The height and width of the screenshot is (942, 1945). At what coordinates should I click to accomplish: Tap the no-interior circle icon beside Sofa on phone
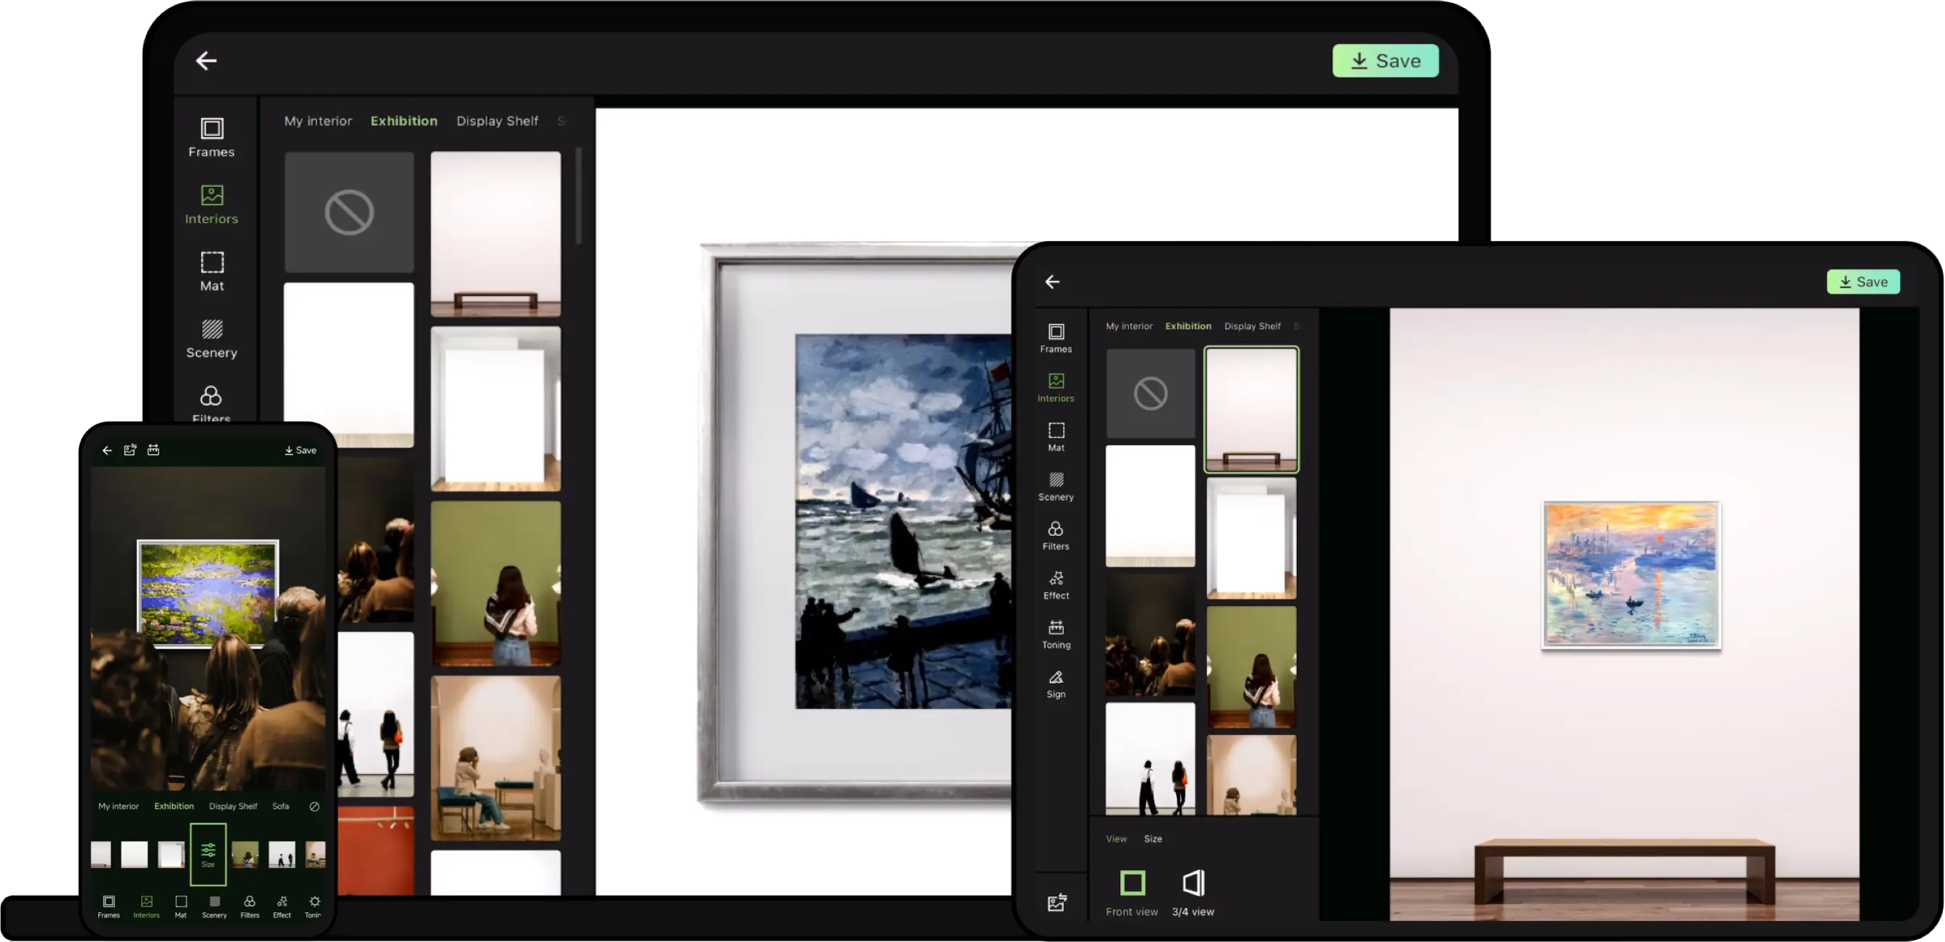pyautogui.click(x=314, y=806)
